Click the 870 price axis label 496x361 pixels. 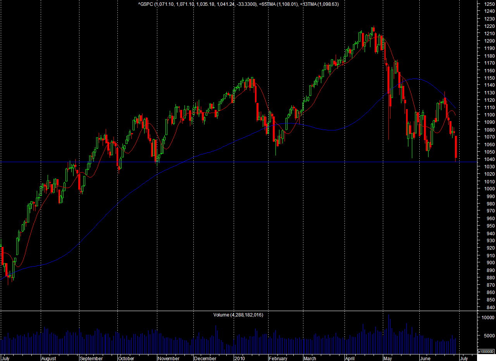(x=490, y=285)
